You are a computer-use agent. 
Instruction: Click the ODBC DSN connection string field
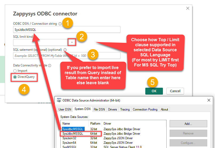67,29
